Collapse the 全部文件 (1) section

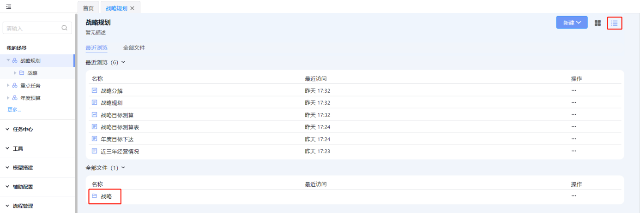coord(123,168)
